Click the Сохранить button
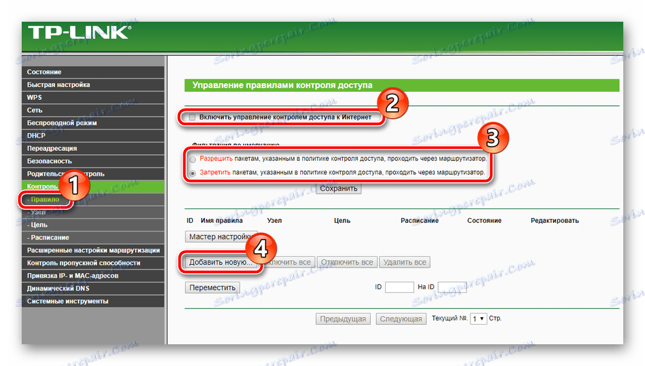This screenshot has height=366, width=645. [x=339, y=188]
